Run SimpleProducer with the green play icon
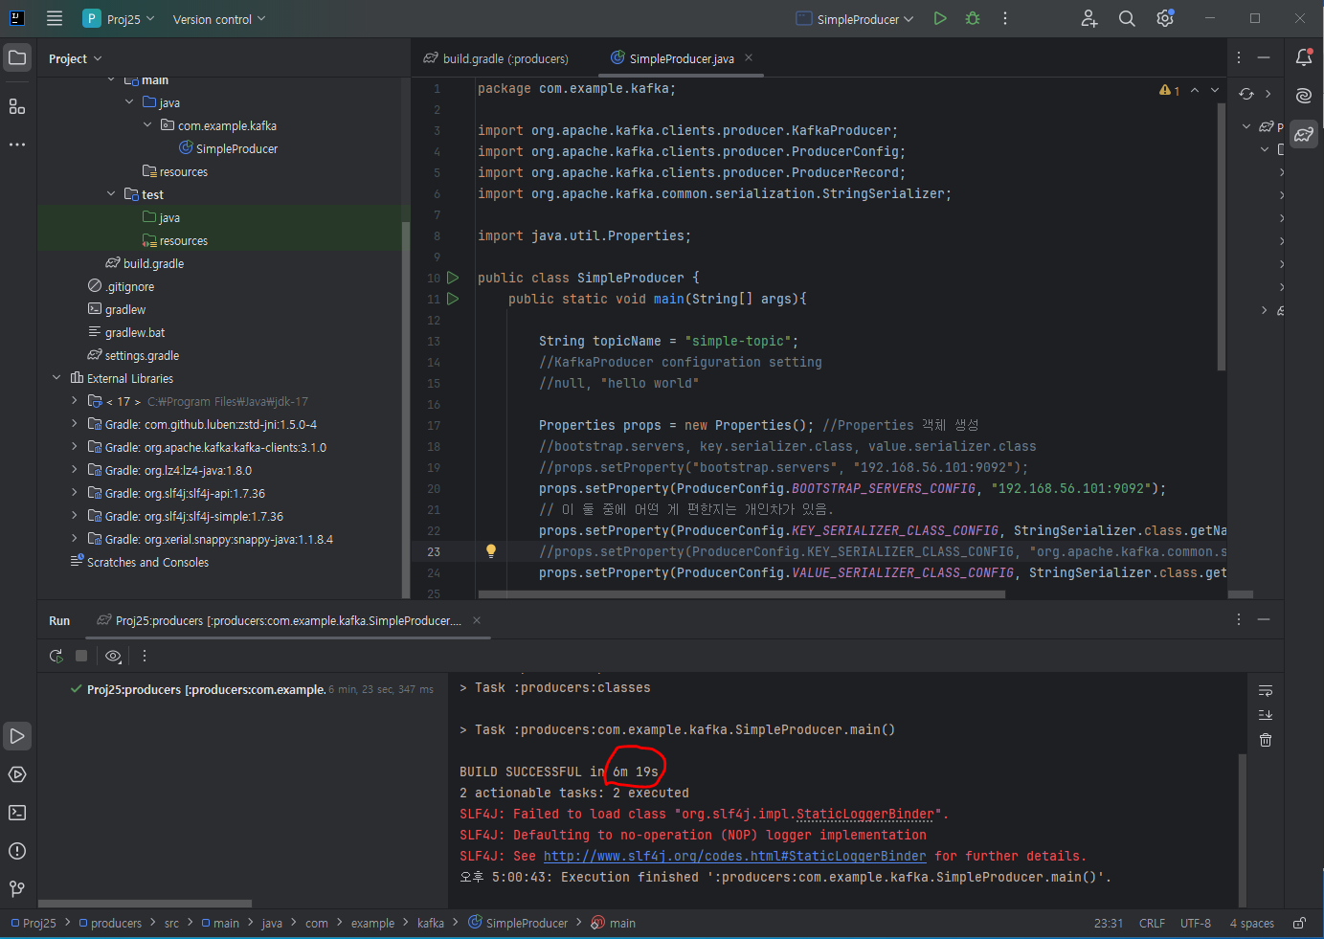The image size is (1324, 939). [940, 18]
